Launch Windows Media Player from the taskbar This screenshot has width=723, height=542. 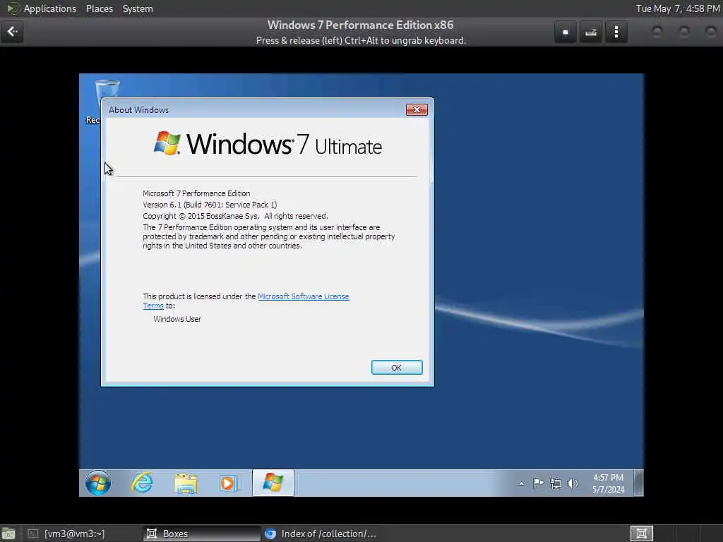(229, 483)
